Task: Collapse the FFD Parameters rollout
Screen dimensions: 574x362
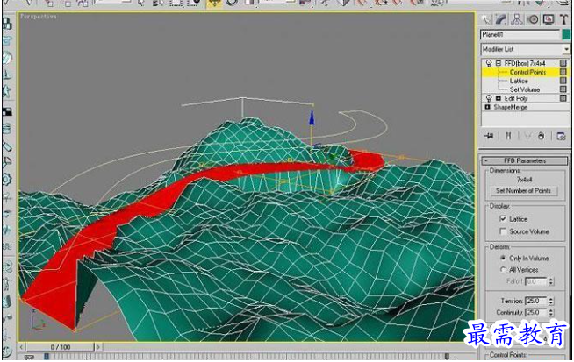Action: (x=525, y=160)
